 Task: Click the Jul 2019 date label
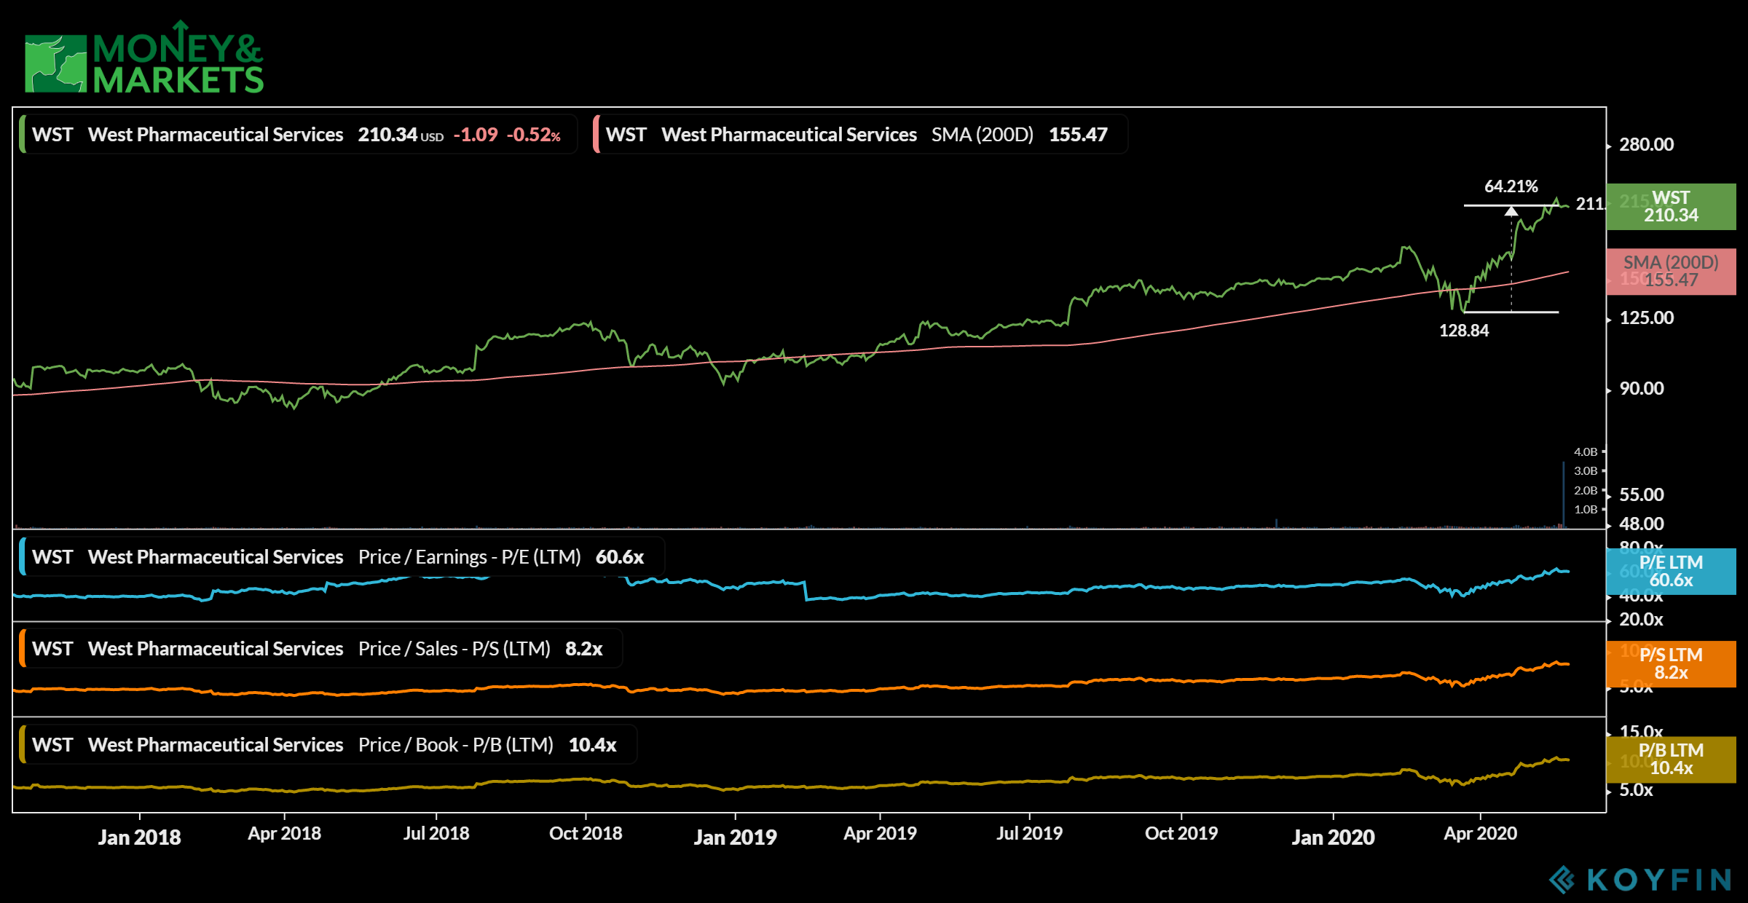(1029, 834)
